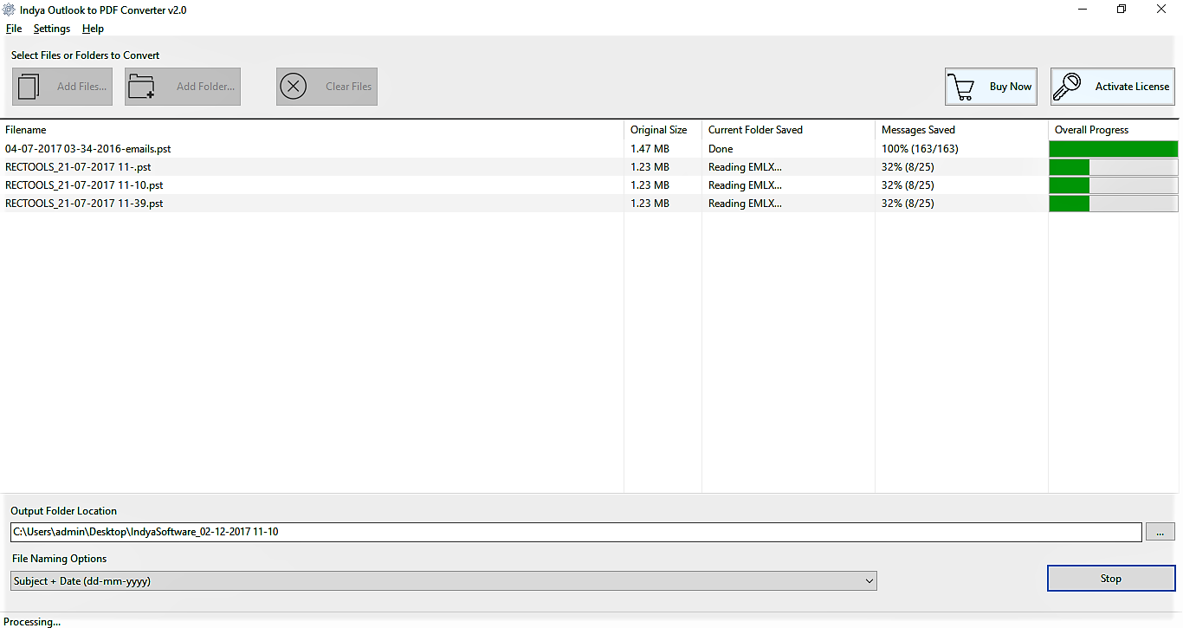The width and height of the screenshot is (1183, 628).
Task: Click the Output Folder Location path field
Action: (576, 532)
